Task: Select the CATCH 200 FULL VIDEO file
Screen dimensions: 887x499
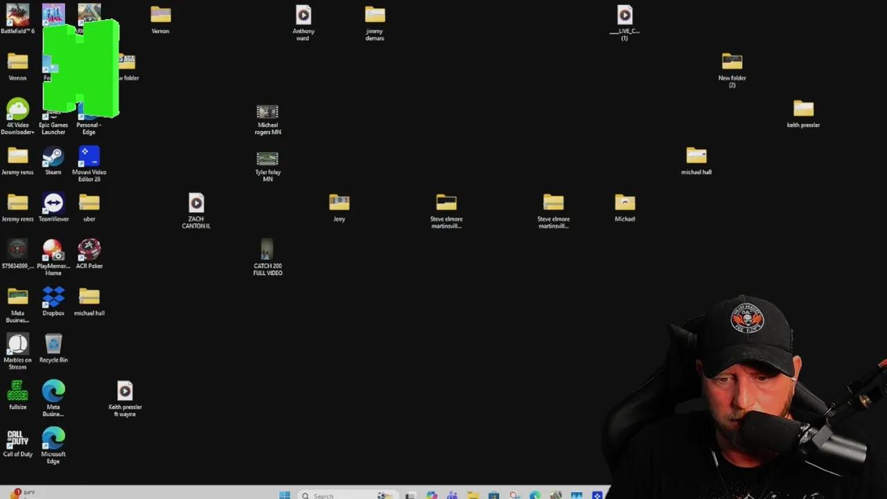Action: (267, 258)
